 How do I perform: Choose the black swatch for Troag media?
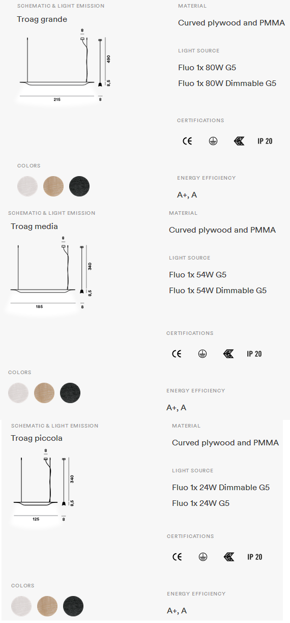pos(70,393)
